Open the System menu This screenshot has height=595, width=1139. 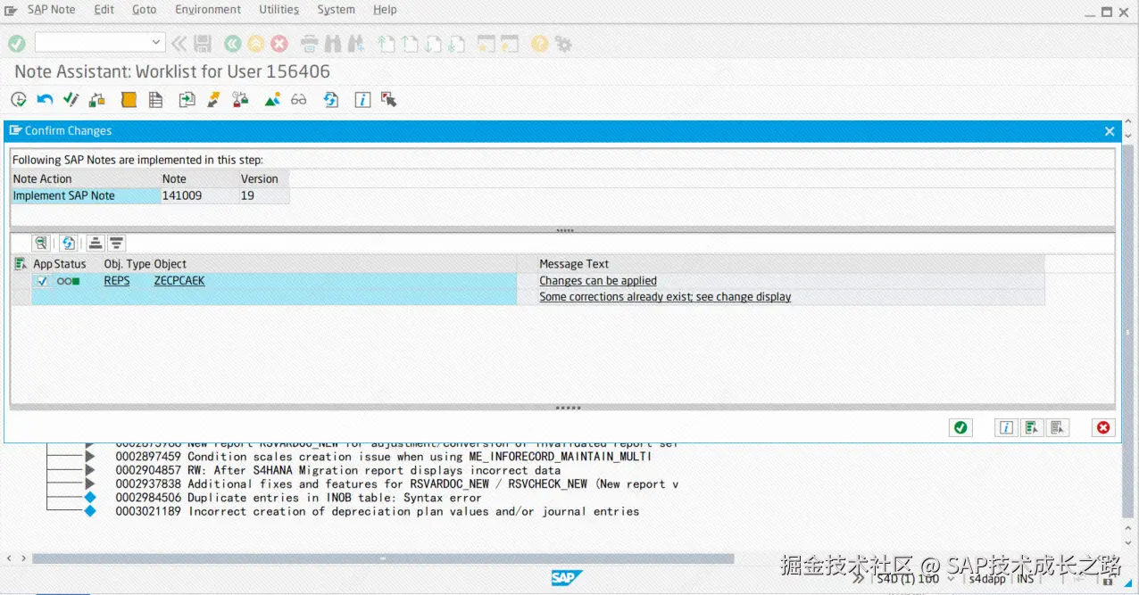pos(336,9)
